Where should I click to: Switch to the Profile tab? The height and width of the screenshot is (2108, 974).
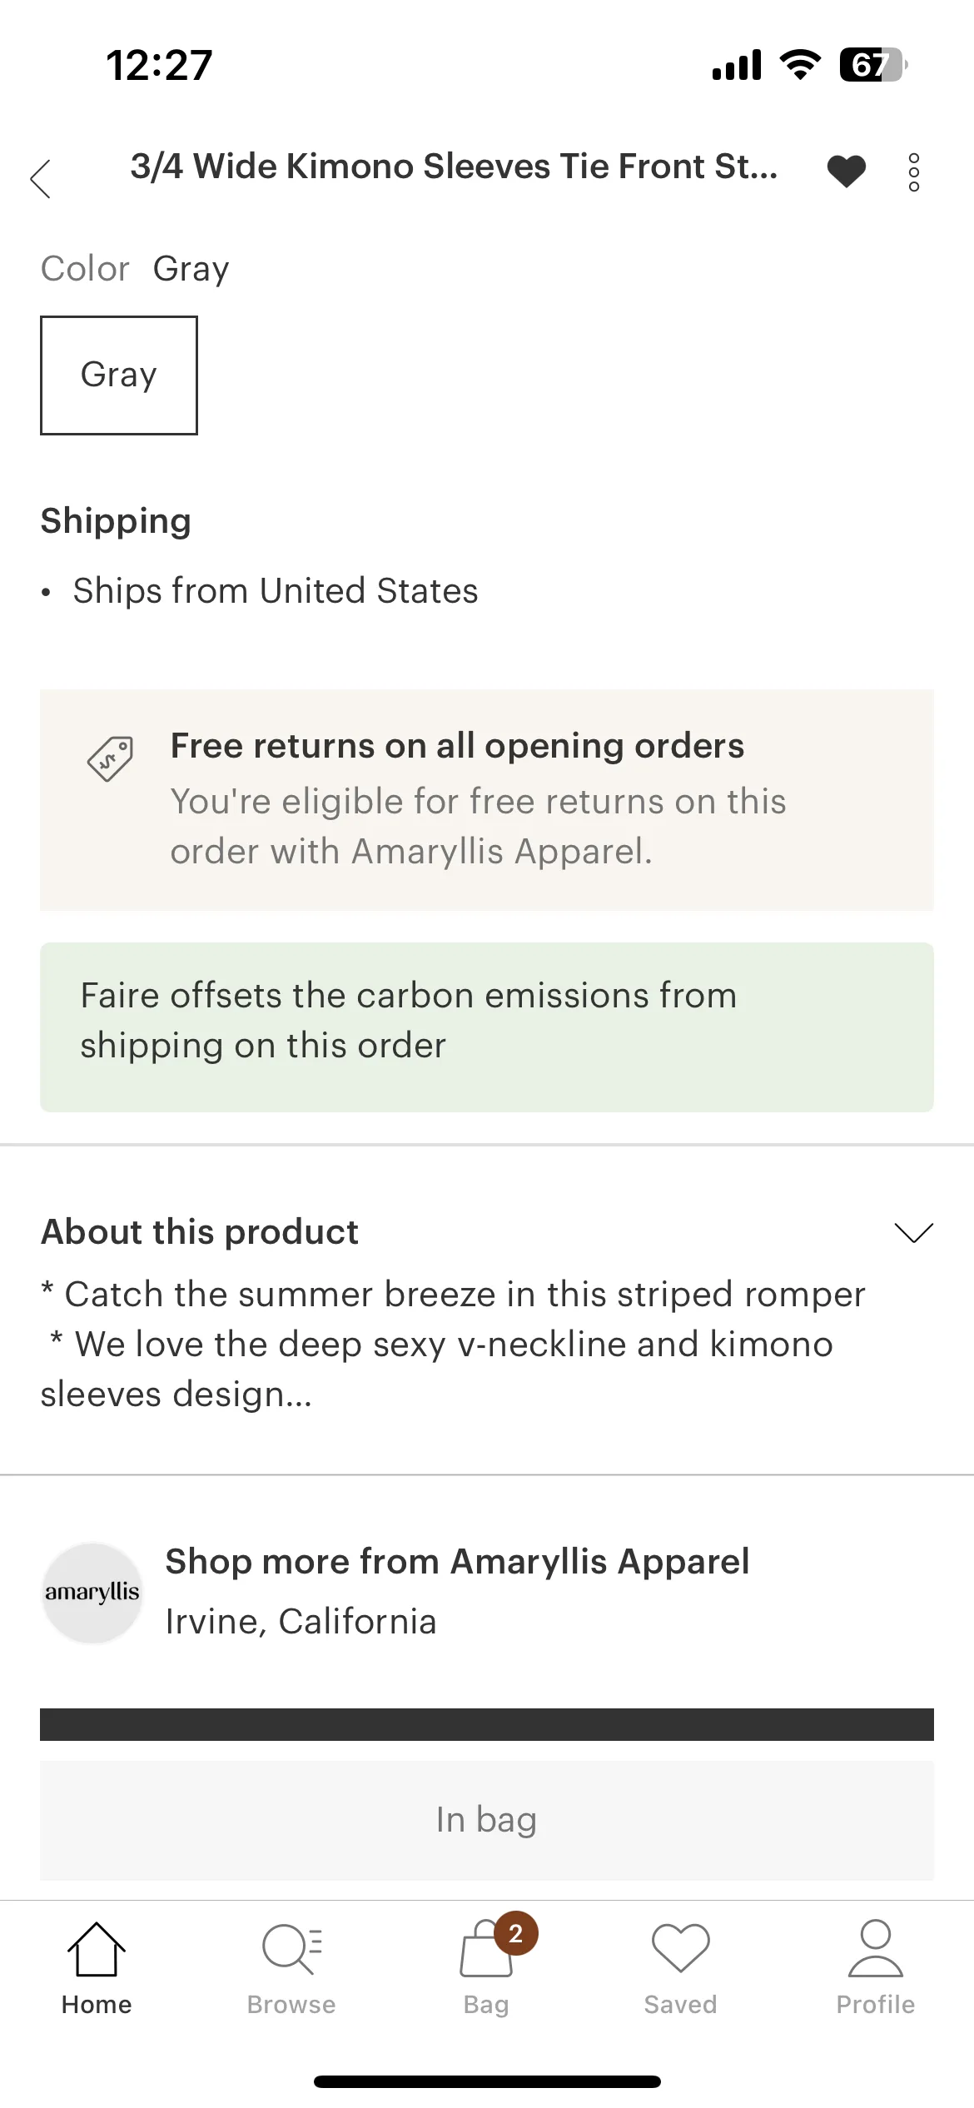pos(875,1968)
